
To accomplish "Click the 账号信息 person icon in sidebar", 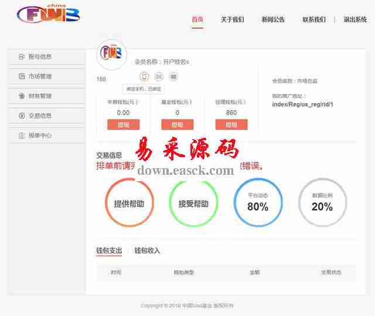I will 22,57.
